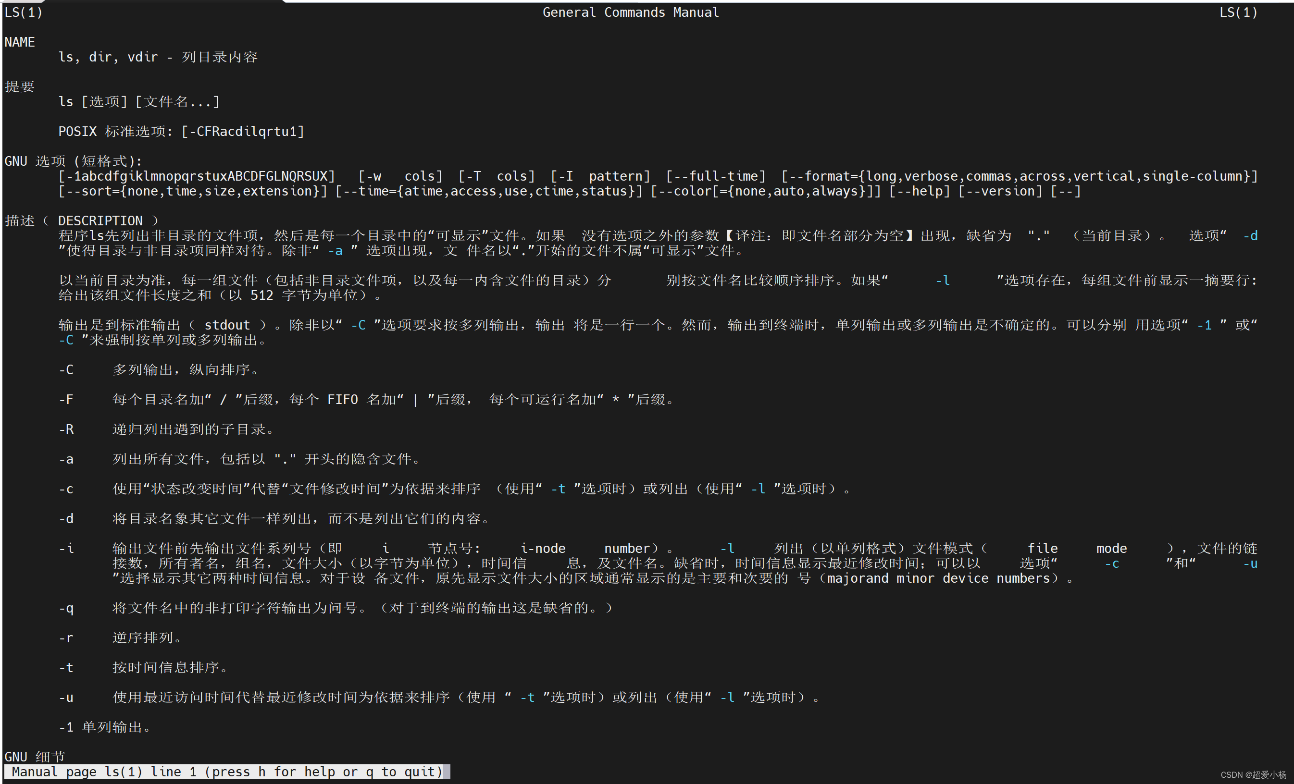Screen dimensions: 1294x784
Task: Click the -F option entry label
Action: [x=66, y=399]
